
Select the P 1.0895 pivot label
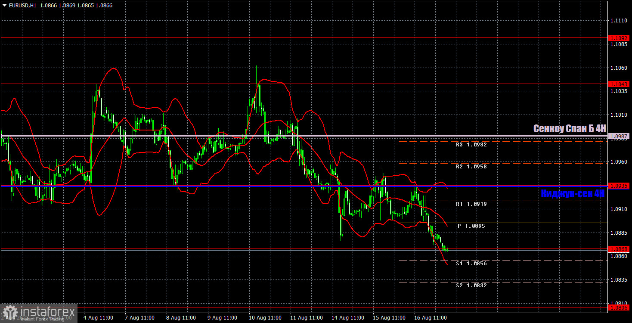(471, 226)
